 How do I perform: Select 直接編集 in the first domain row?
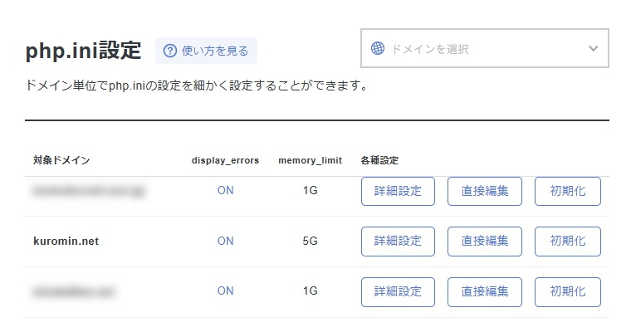click(x=485, y=191)
